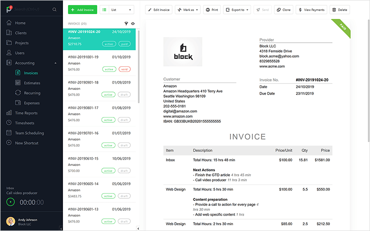Click the invoice filter funnel icon
Viewport: 370px width, 231px height.
click(126, 23)
